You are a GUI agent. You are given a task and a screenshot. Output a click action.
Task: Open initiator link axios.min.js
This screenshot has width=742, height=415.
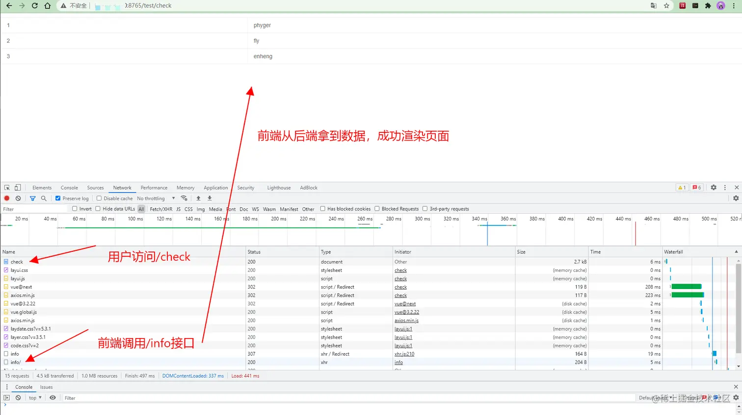pyautogui.click(x=407, y=320)
